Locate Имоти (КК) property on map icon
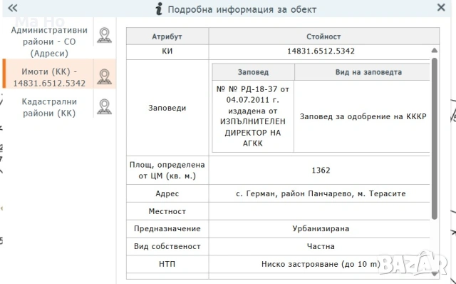Viewport: 456px width, 284px height. coord(105,77)
